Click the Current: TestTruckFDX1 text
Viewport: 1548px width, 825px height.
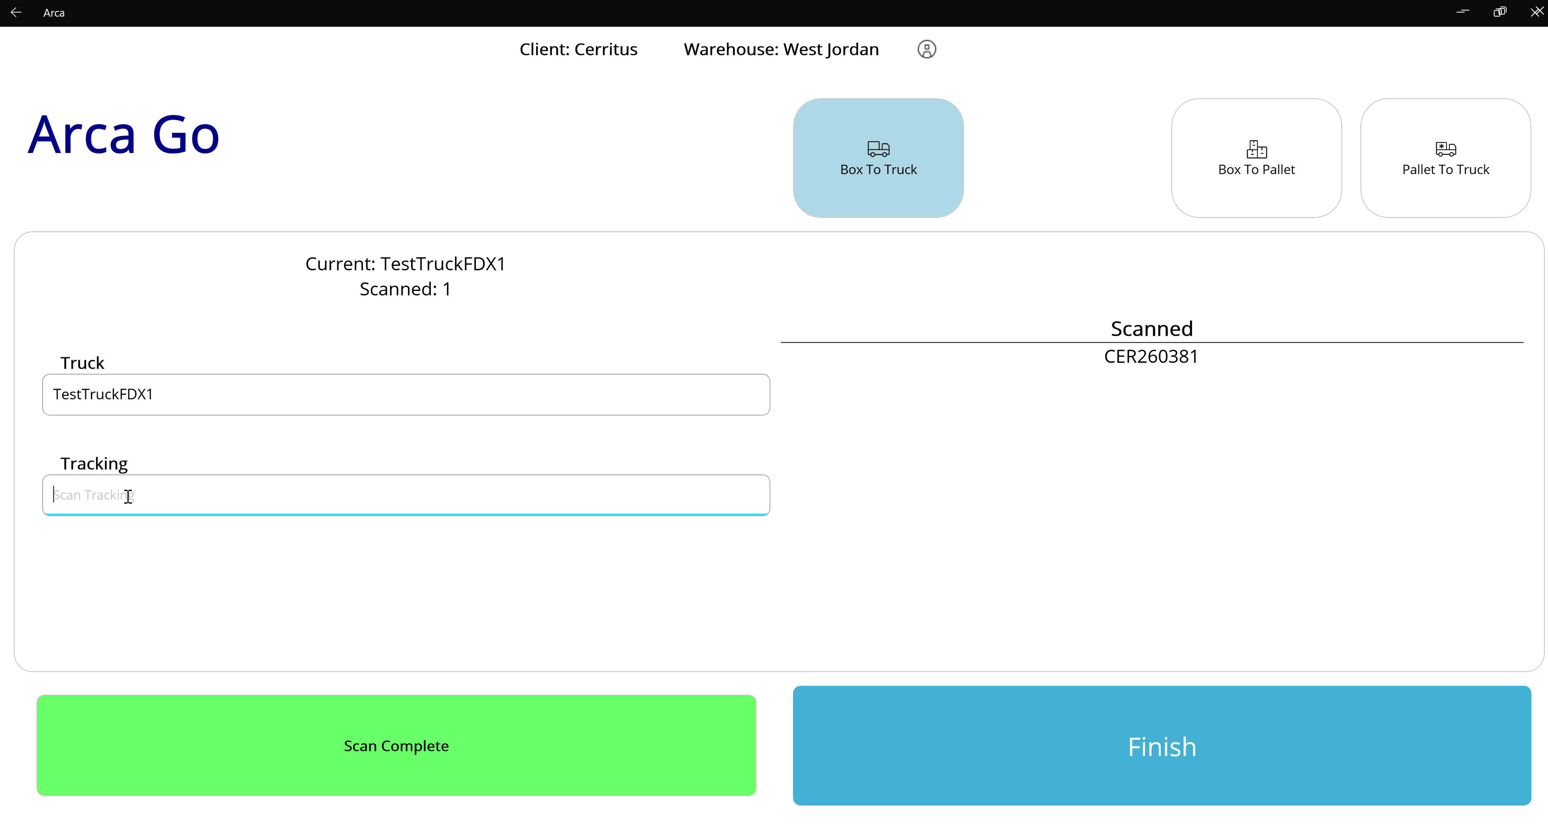point(405,264)
